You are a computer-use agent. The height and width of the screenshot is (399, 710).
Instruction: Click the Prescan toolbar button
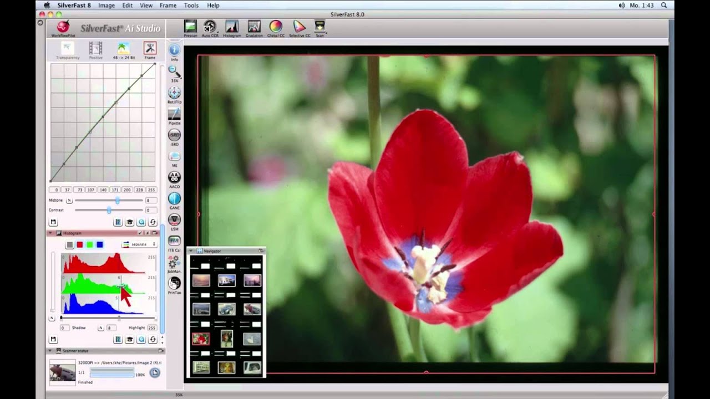click(x=190, y=28)
